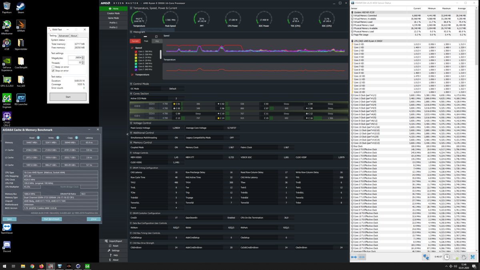480x270 pixels.
Task: Click the Save button in AIDA64 benchmark
Action: (x=10, y=219)
